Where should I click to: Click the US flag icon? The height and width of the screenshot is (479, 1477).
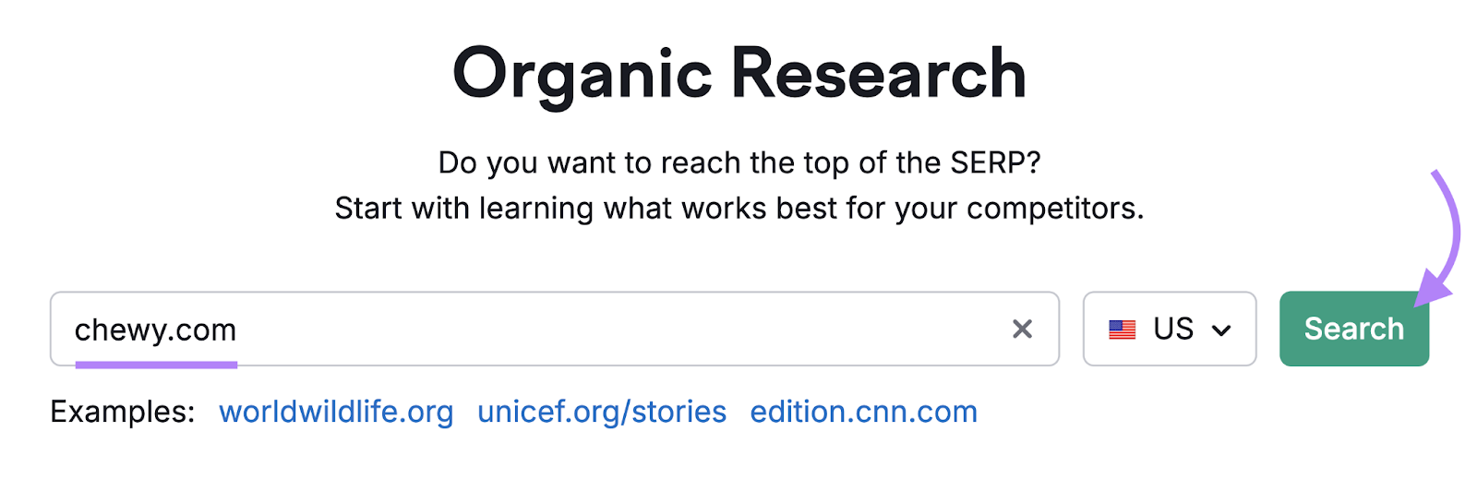pyautogui.click(x=1122, y=329)
